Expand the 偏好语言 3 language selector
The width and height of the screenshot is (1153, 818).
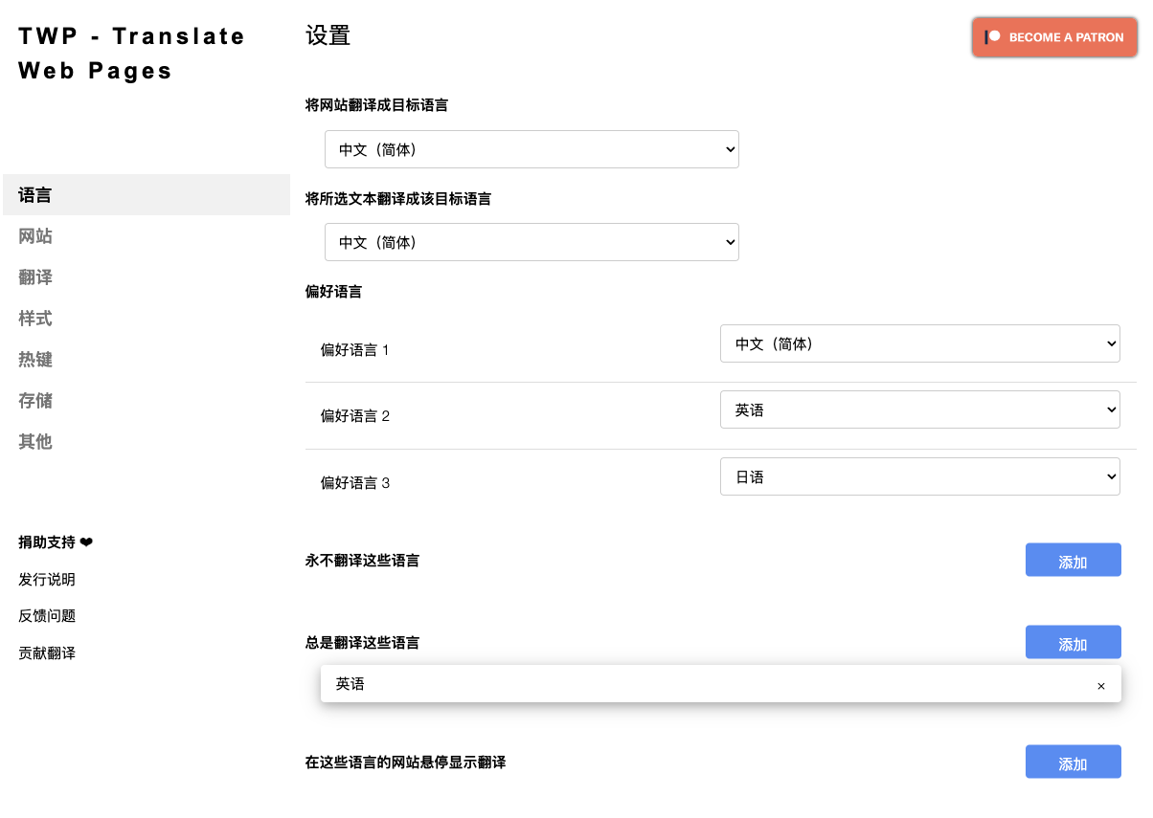pyautogui.click(x=920, y=476)
